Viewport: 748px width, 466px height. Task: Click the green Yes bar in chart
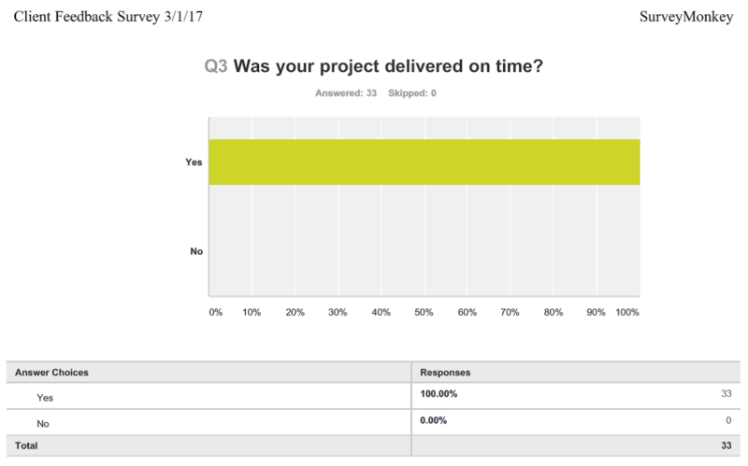coord(424,162)
